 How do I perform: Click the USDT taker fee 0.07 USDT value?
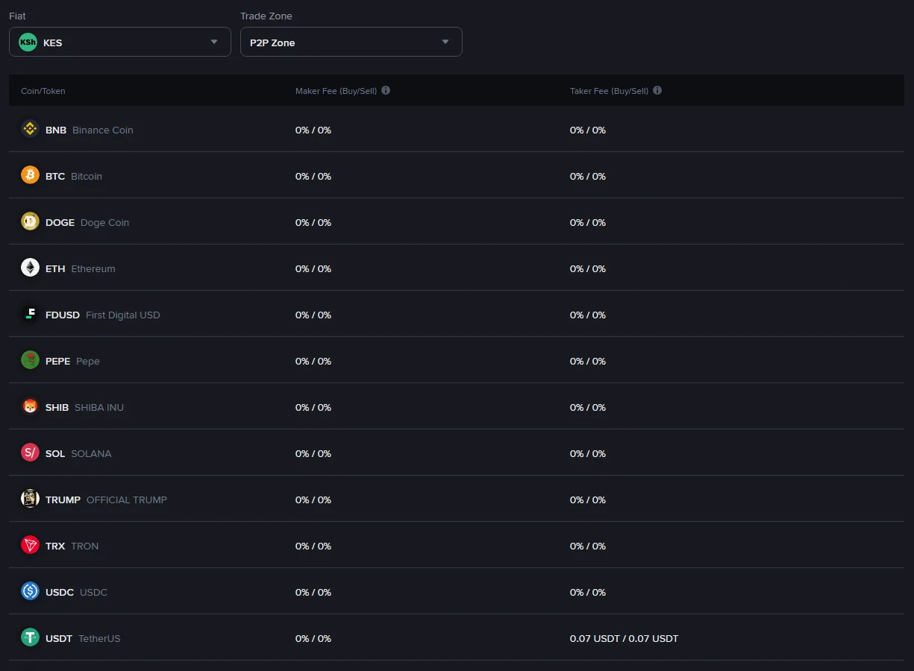point(625,638)
